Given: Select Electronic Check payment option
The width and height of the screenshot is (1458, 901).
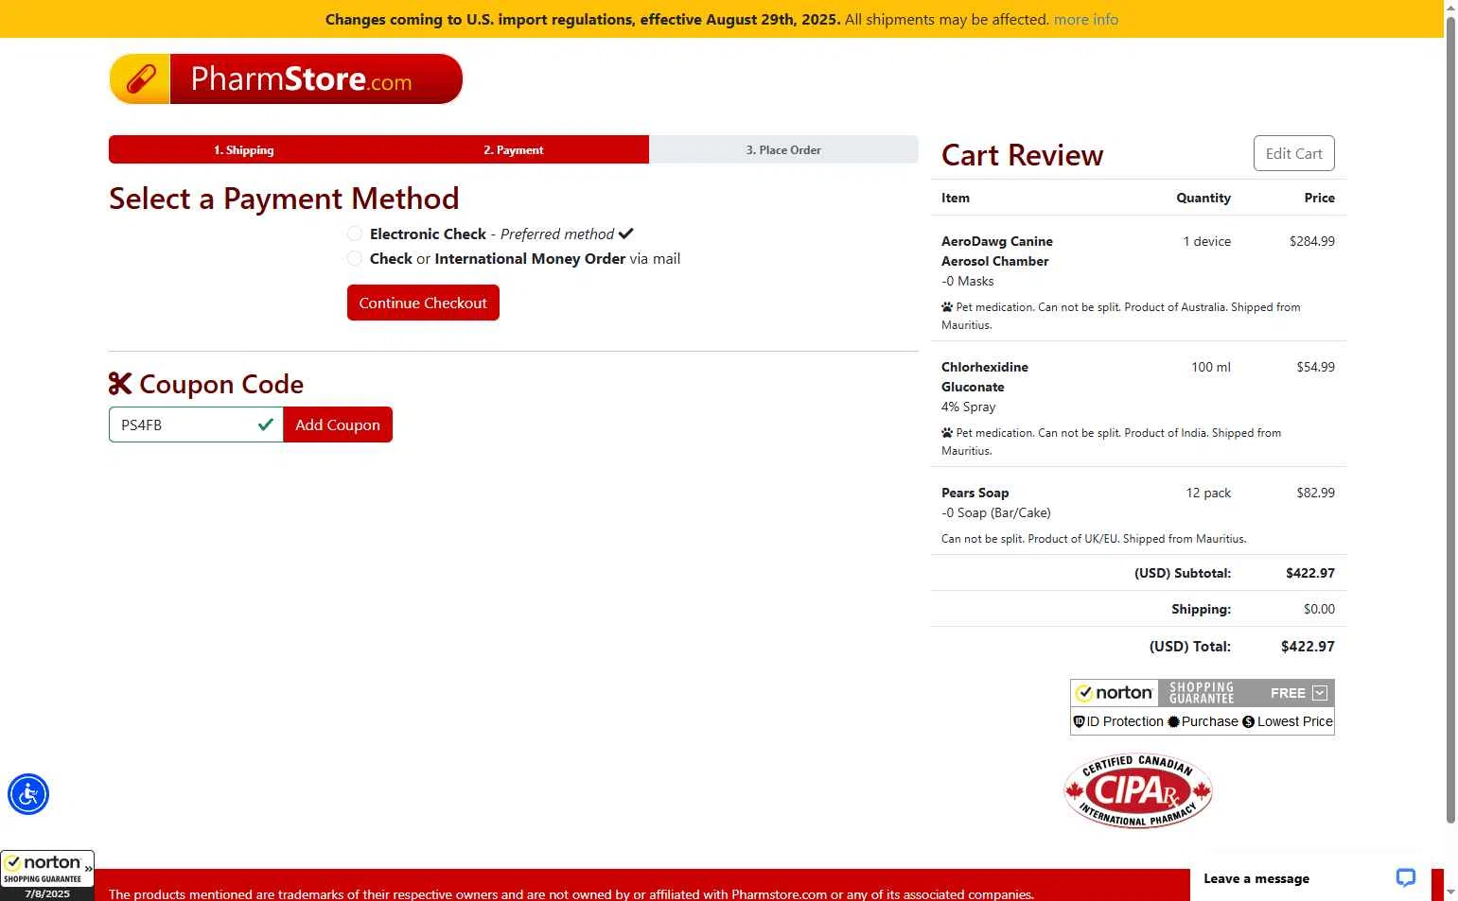Looking at the screenshot, I should (355, 234).
